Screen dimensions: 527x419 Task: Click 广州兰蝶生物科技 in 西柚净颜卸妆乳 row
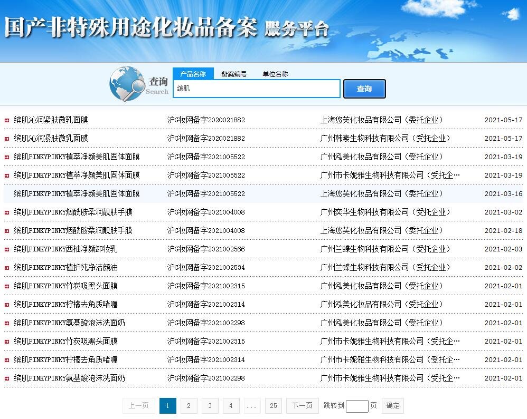click(x=385, y=249)
